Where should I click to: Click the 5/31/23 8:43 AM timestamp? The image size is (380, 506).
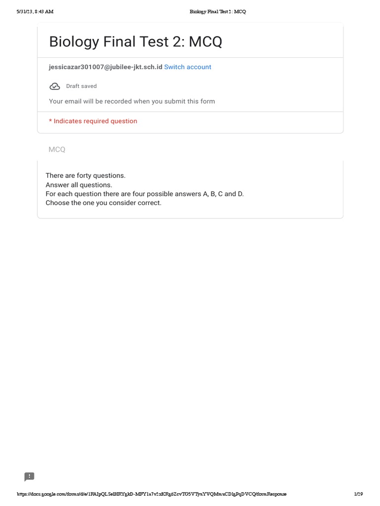35,11
